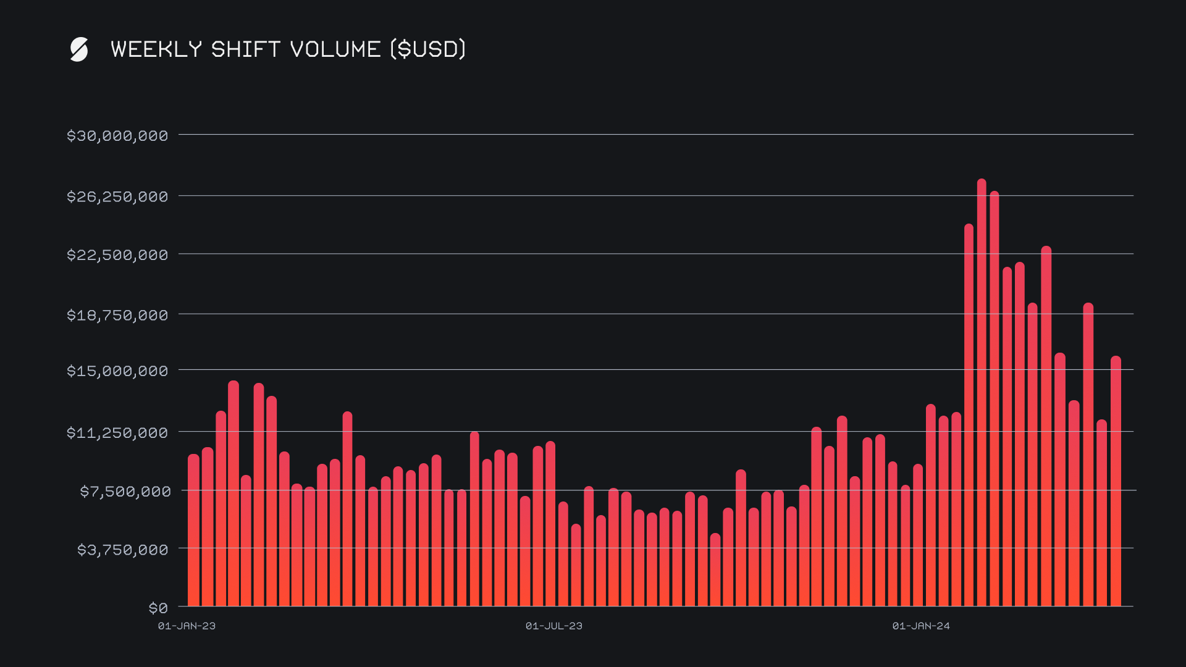Click the $18,750,000 axis label
The image size is (1186, 667).
point(117,316)
